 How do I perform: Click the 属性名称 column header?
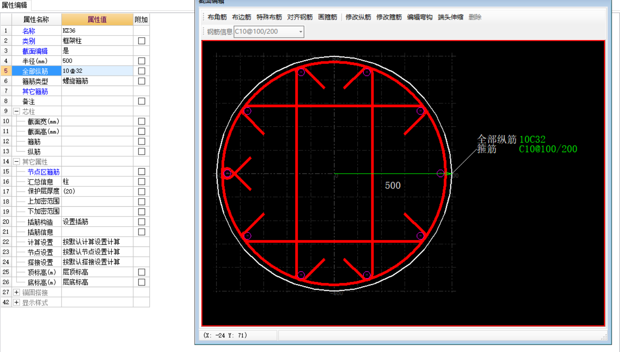[36, 19]
